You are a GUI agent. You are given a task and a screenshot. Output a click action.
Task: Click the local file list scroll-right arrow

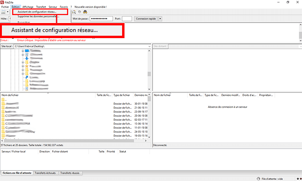point(146,141)
